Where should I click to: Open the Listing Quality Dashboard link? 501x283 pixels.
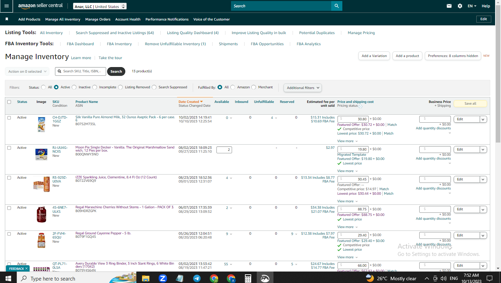(x=193, y=33)
